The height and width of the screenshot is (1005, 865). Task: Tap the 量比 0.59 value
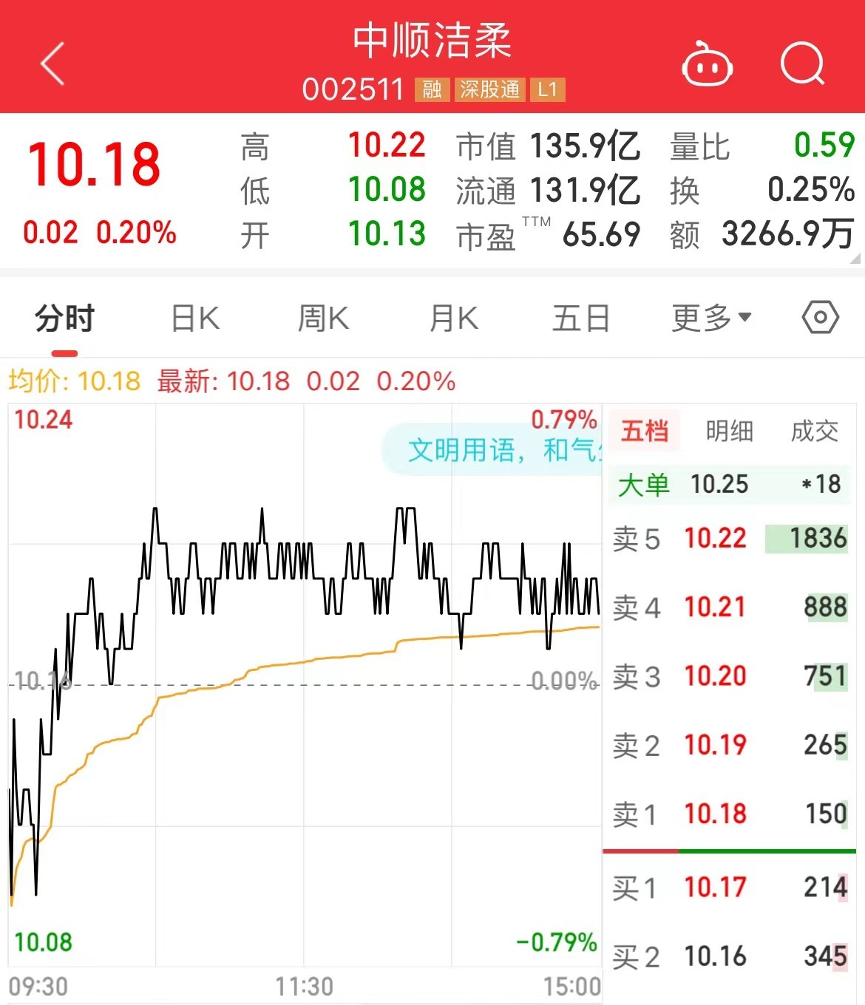(824, 145)
